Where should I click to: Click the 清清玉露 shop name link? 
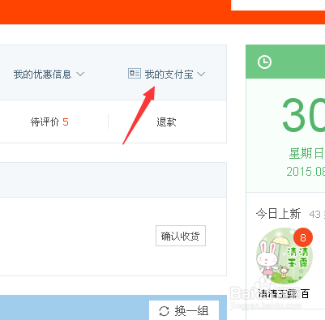pos(284,293)
